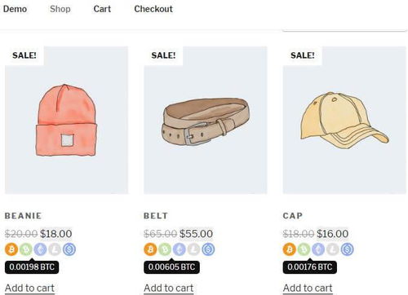The height and width of the screenshot is (295, 408).
Task: Select the Bitcoin icon under Belt
Action: pyautogui.click(x=150, y=249)
